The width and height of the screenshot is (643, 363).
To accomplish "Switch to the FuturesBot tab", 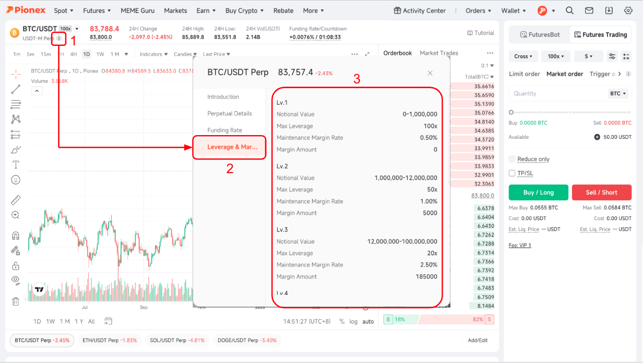I will [x=540, y=34].
